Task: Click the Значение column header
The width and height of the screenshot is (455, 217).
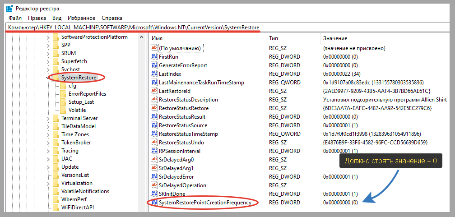Action: pyautogui.click(x=336, y=38)
